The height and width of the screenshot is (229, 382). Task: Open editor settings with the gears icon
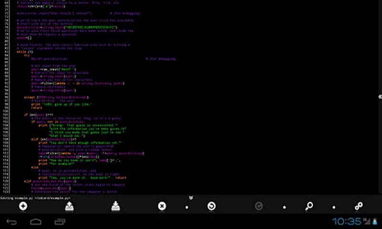point(359,207)
